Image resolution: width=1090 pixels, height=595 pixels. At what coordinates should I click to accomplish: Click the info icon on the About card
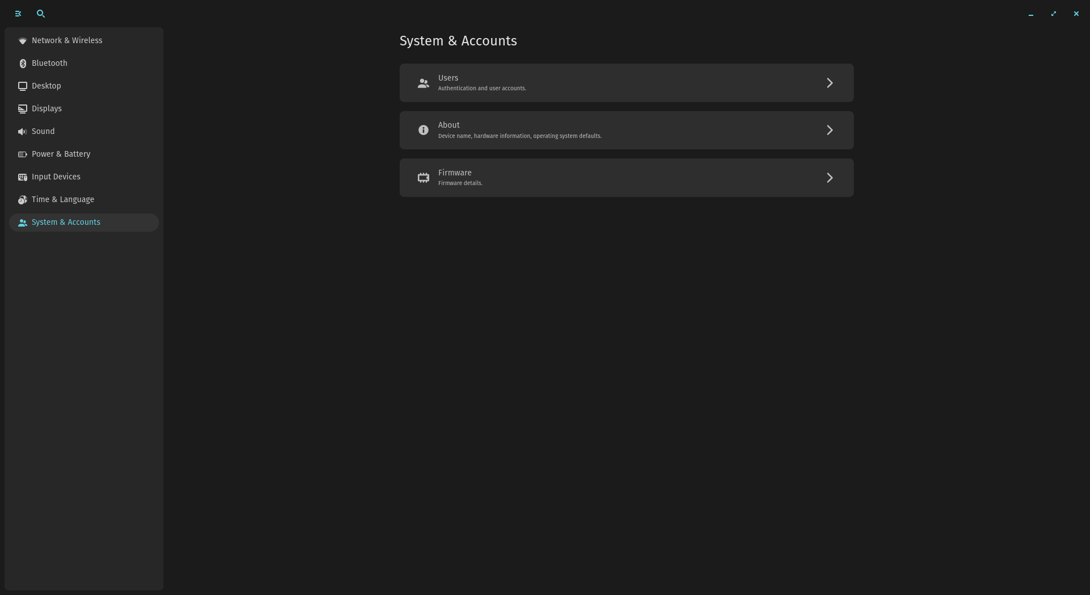click(x=423, y=130)
